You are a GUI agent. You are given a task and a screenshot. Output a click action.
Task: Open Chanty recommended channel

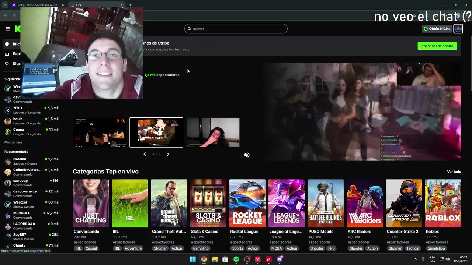click(x=31, y=247)
